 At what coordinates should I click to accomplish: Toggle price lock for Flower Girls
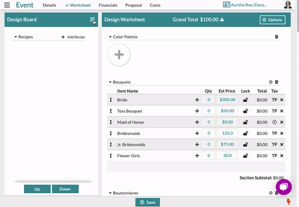point(246,156)
